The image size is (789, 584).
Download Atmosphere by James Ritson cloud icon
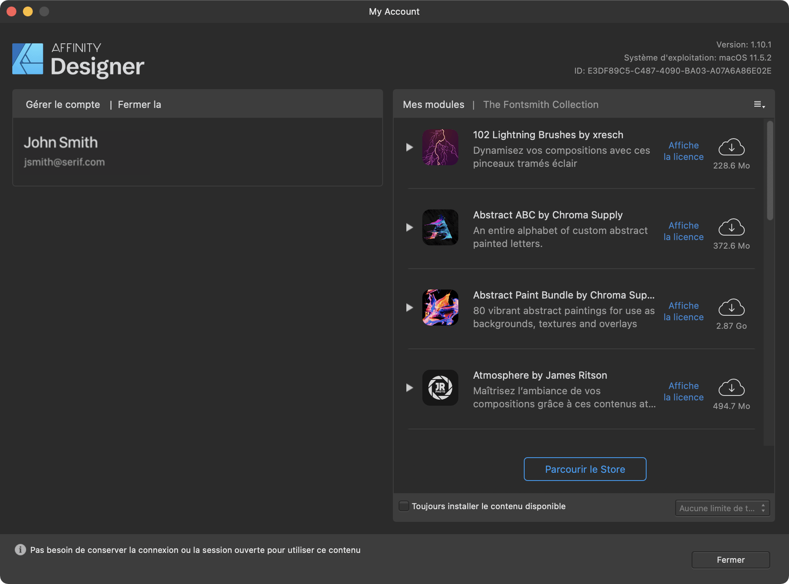(731, 388)
